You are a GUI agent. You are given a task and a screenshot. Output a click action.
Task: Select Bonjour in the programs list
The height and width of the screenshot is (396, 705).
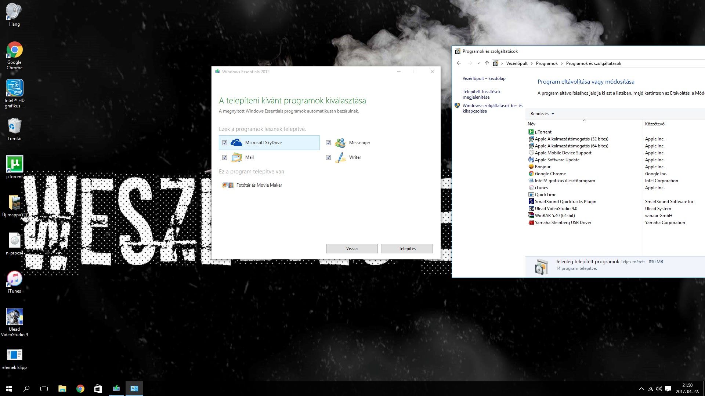539,167
